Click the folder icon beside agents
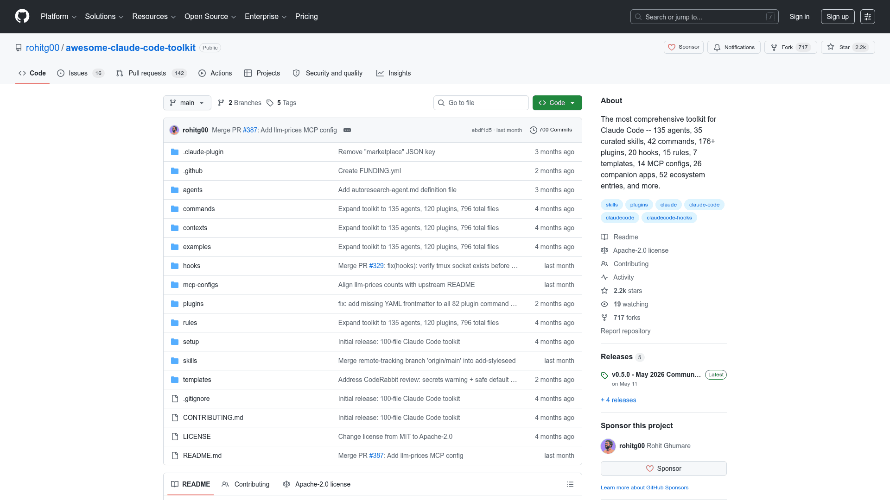Viewport: 890px width, 500px height. 175,190
